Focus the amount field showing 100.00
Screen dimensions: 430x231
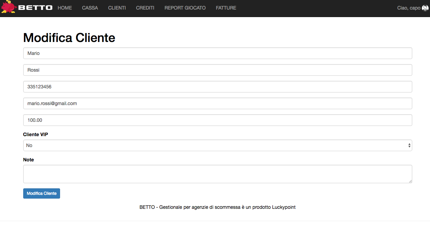coord(217,120)
